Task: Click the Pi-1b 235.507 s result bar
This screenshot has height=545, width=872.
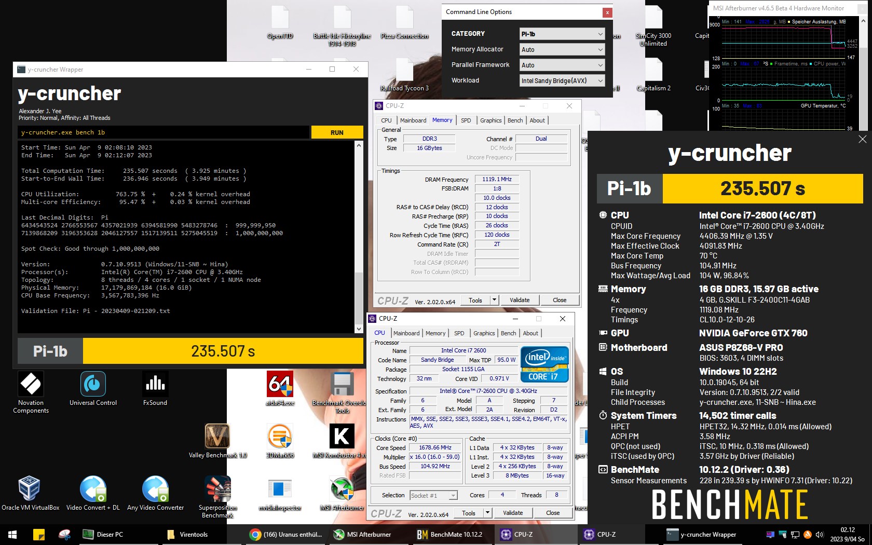Action: pos(190,351)
